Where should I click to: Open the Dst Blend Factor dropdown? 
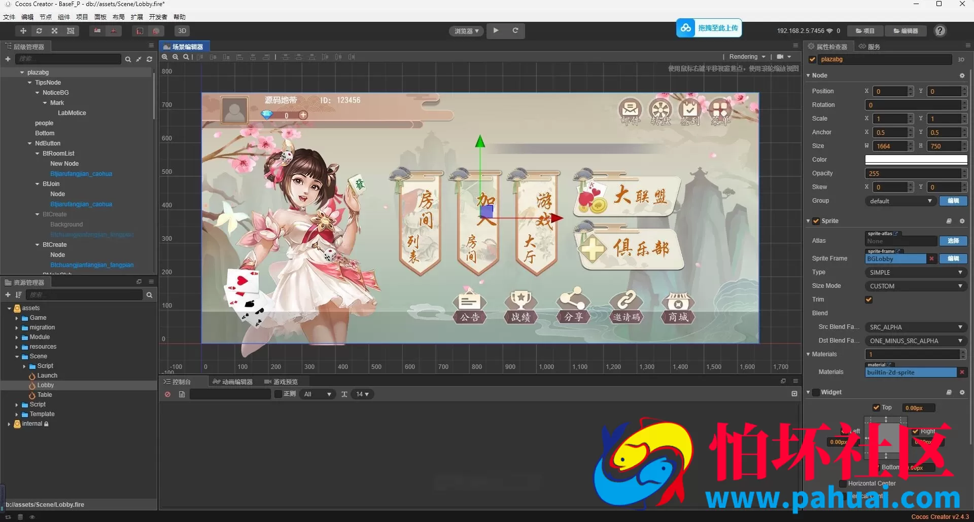coord(915,341)
